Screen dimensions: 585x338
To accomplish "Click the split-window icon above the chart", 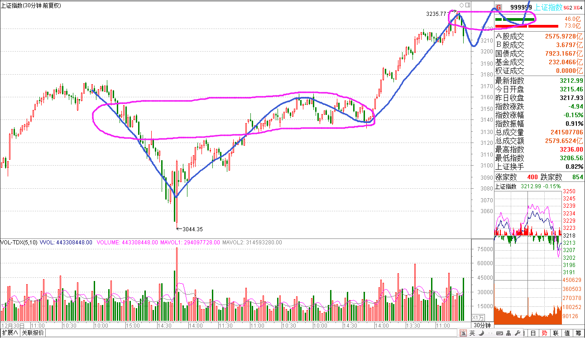I will pyautogui.click(x=468, y=5).
